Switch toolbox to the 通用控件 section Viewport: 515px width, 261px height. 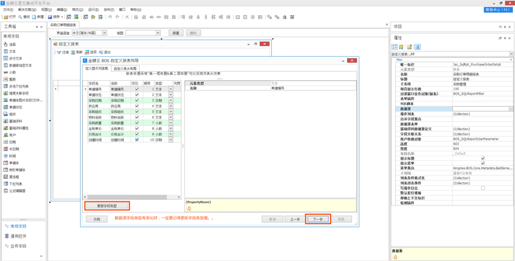tap(18, 236)
